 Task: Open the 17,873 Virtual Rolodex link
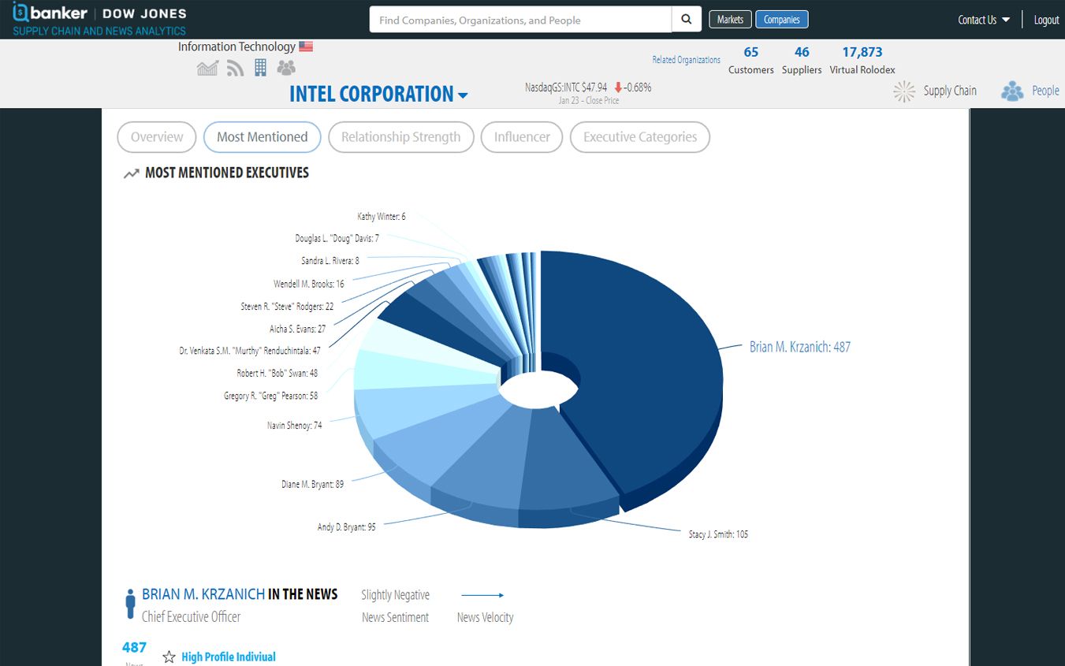click(x=862, y=60)
